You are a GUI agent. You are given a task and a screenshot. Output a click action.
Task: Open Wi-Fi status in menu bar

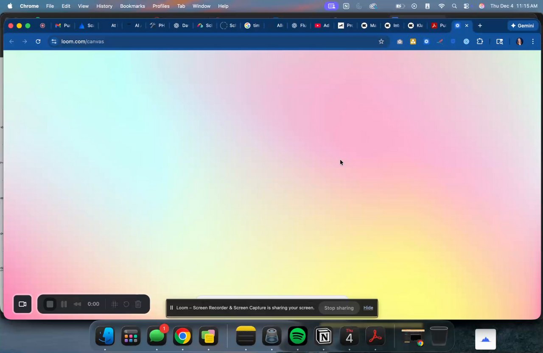pos(442,6)
